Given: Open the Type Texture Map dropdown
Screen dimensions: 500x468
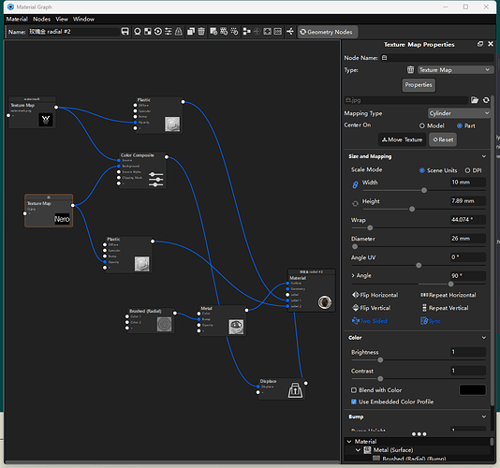Looking at the screenshot, I should coord(454,70).
